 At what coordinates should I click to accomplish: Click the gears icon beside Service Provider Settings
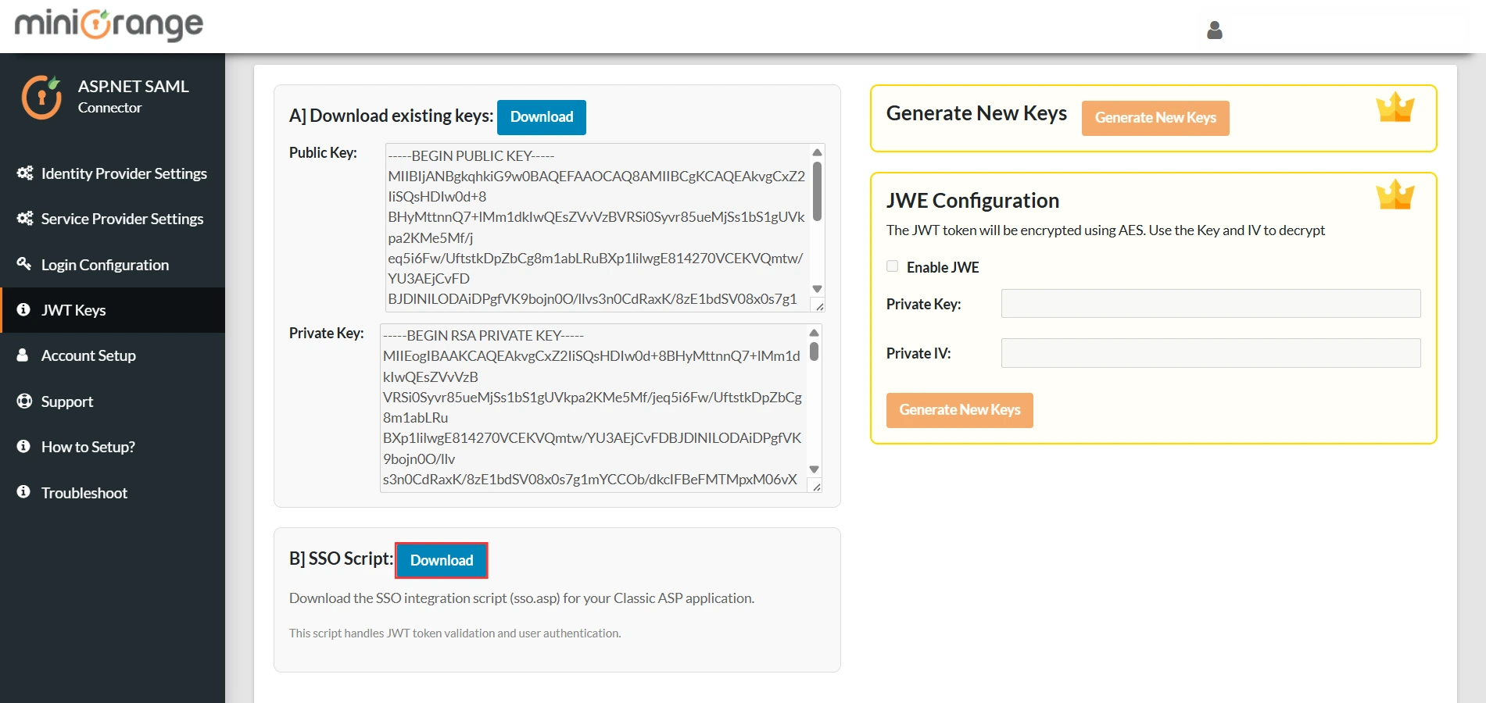(25, 218)
